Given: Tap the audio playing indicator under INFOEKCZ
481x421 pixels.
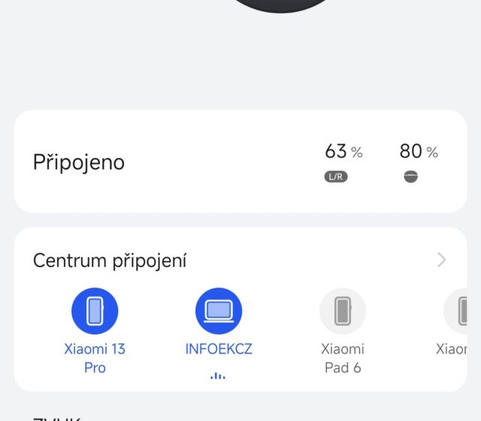Looking at the screenshot, I should tap(218, 375).
